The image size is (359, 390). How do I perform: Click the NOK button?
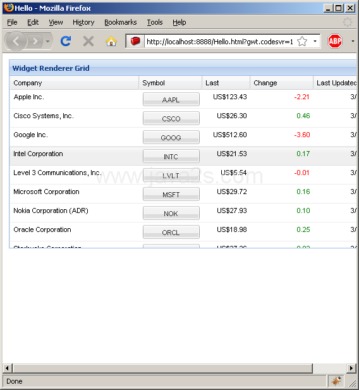coord(171,213)
